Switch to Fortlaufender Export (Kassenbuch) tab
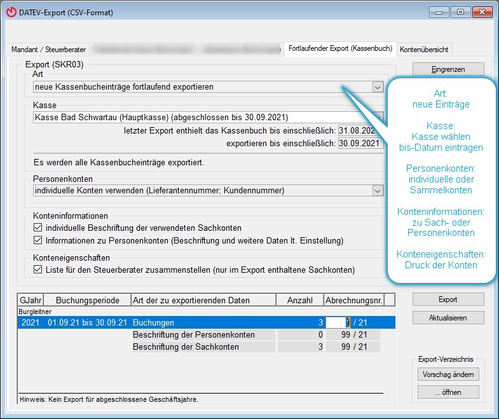 [x=340, y=49]
